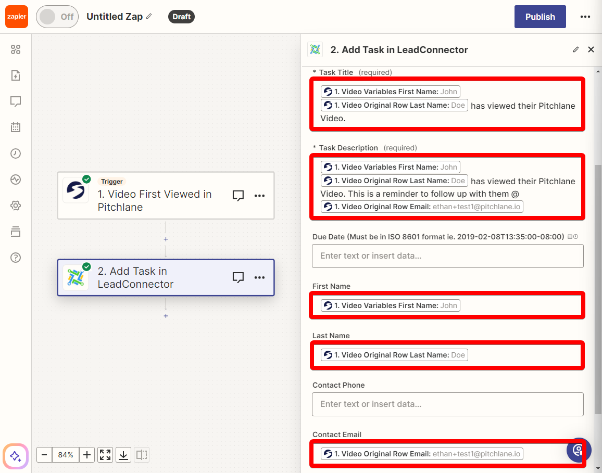
Task: Select Email pill in Contact Email field
Action: click(x=421, y=454)
